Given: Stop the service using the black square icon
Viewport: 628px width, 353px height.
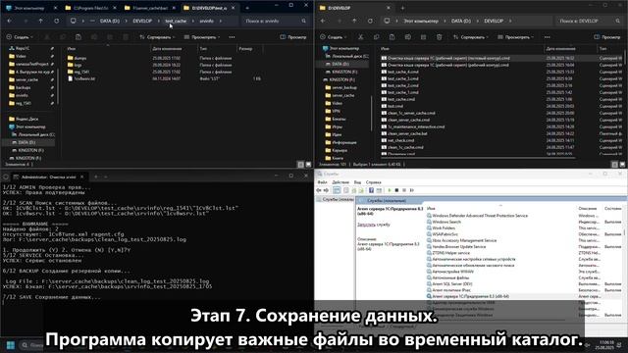Looking at the screenshot, I should pos(396,190).
